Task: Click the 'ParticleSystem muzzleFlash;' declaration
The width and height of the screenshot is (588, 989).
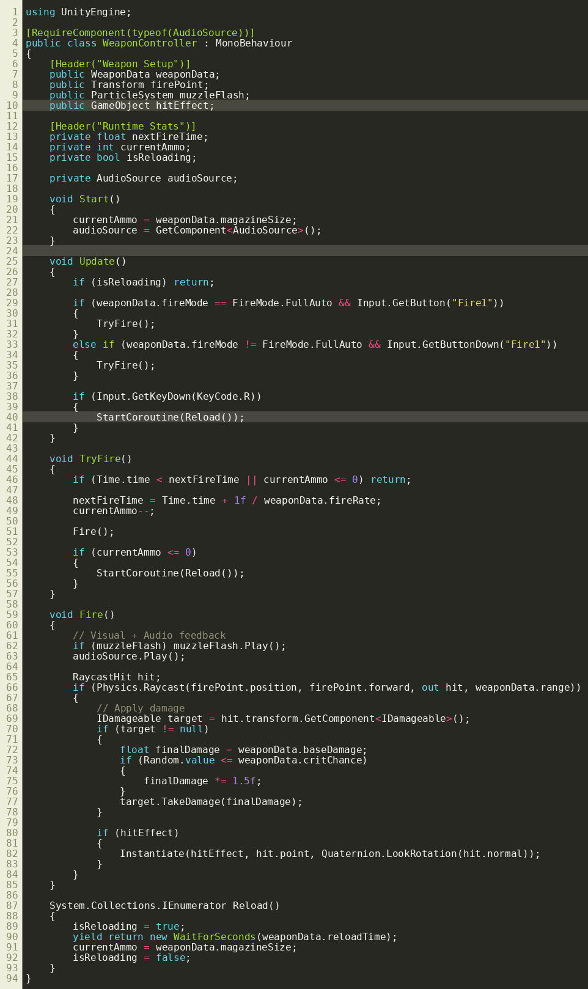Action: point(170,95)
